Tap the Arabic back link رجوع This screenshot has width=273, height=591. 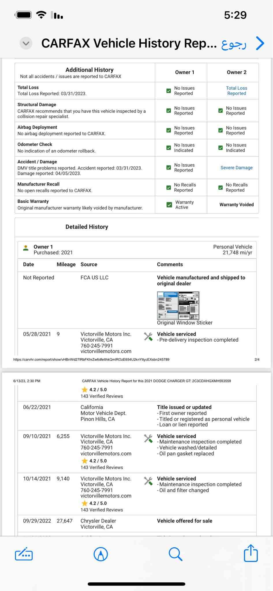click(234, 44)
